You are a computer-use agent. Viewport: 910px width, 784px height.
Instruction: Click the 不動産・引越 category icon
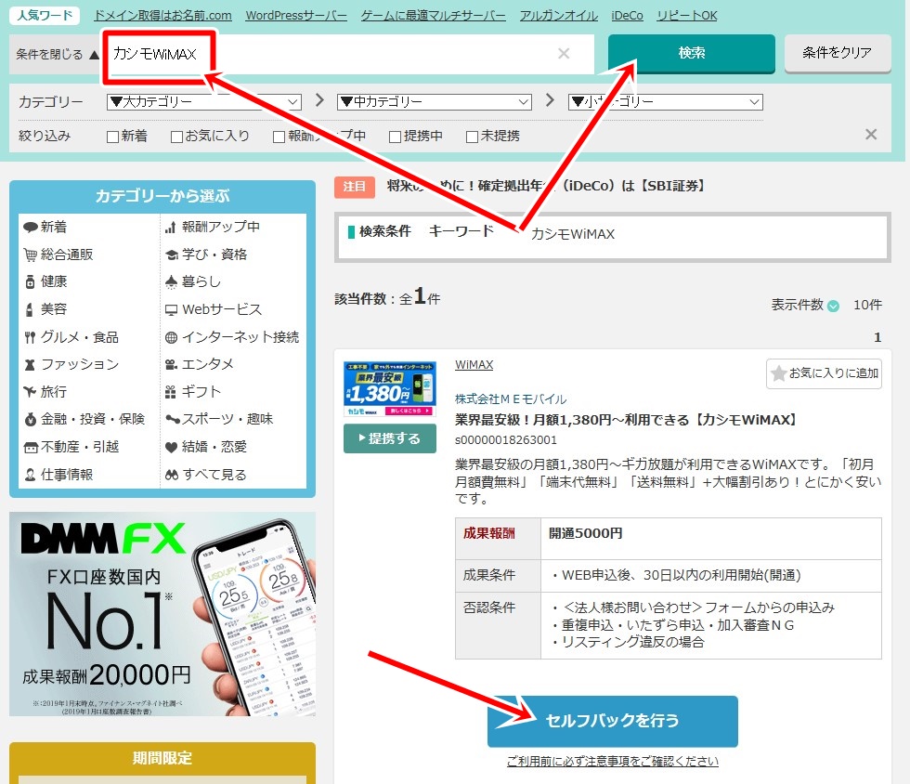[30, 447]
